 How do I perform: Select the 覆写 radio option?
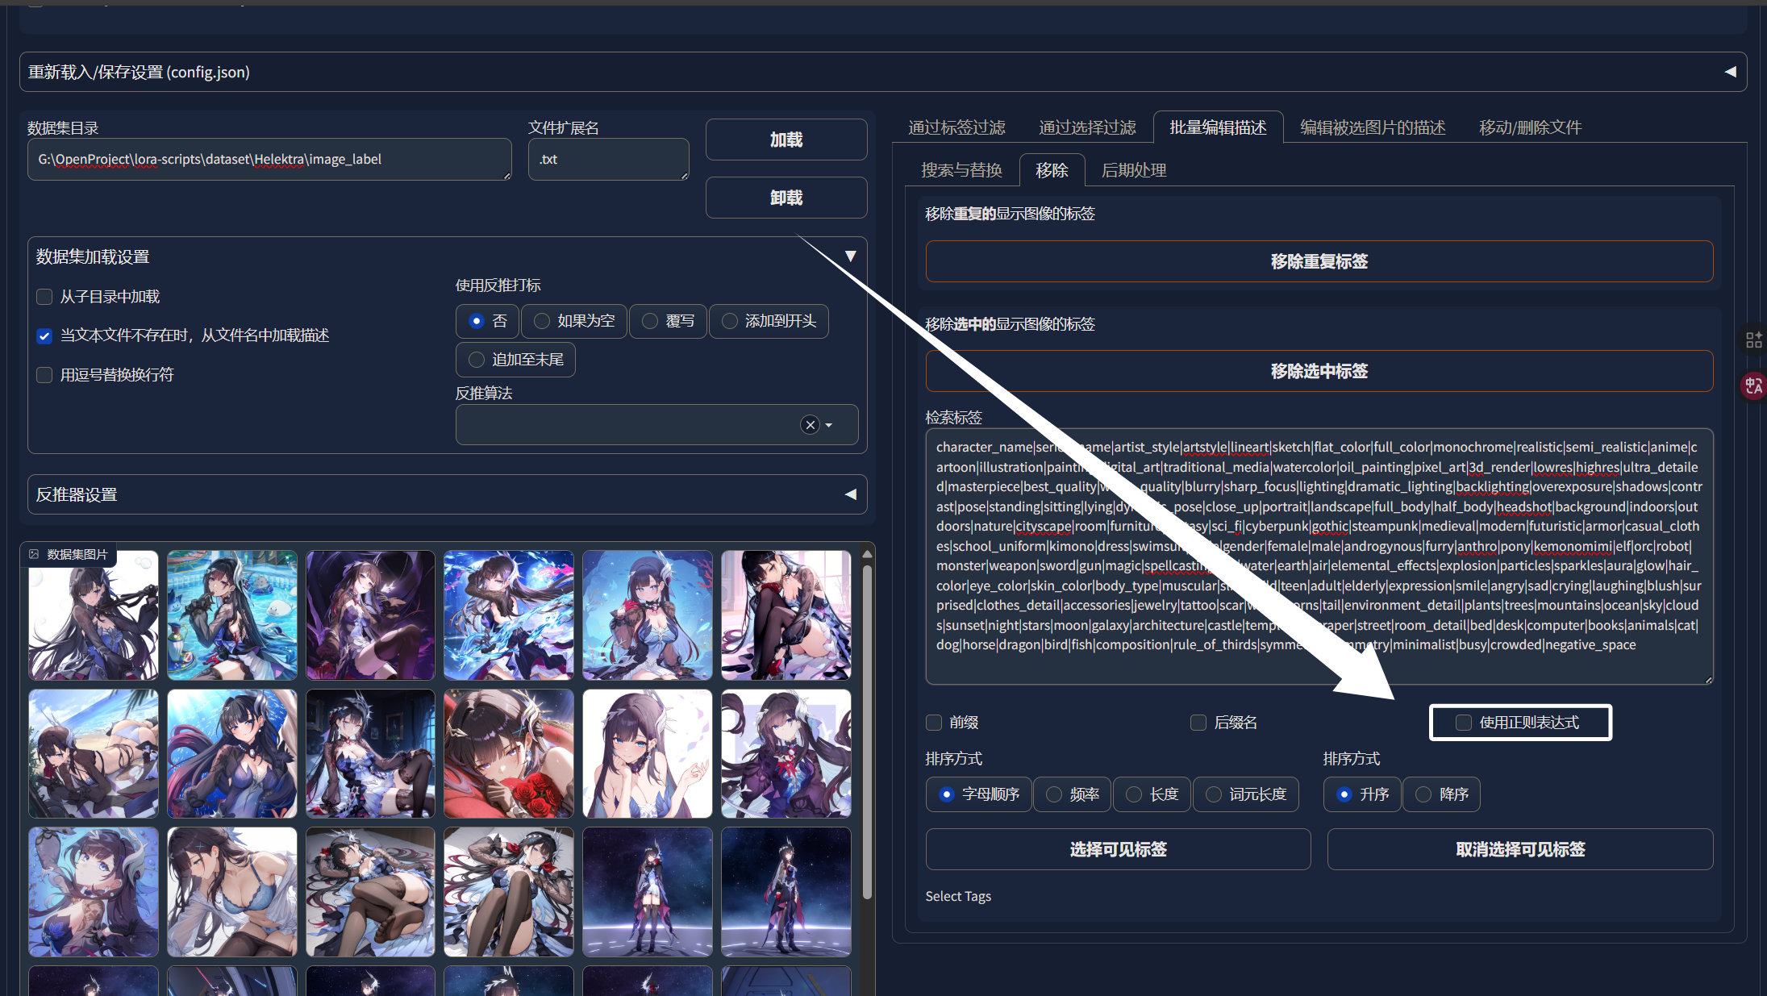tap(668, 321)
